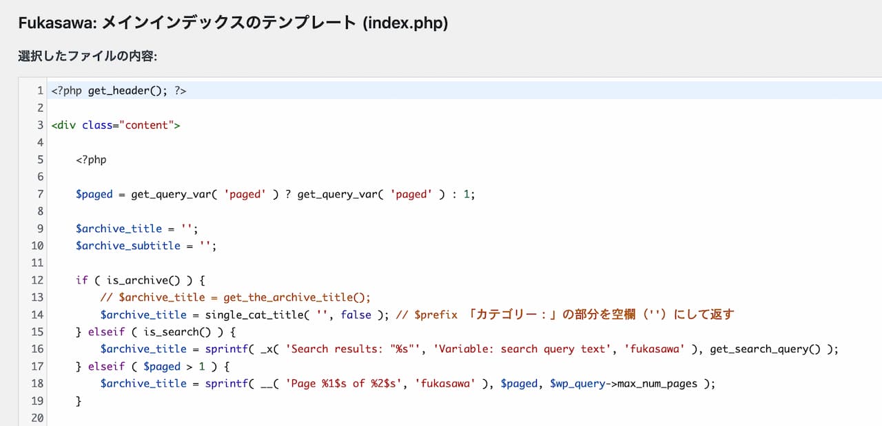Click line number 7 in the gutter
882x426 pixels.
pos(41,193)
